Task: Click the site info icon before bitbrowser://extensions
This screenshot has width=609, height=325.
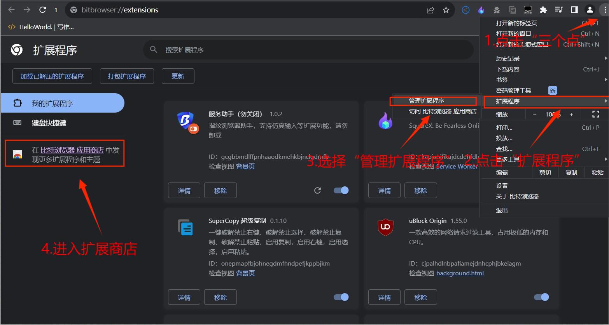Action: [74, 10]
